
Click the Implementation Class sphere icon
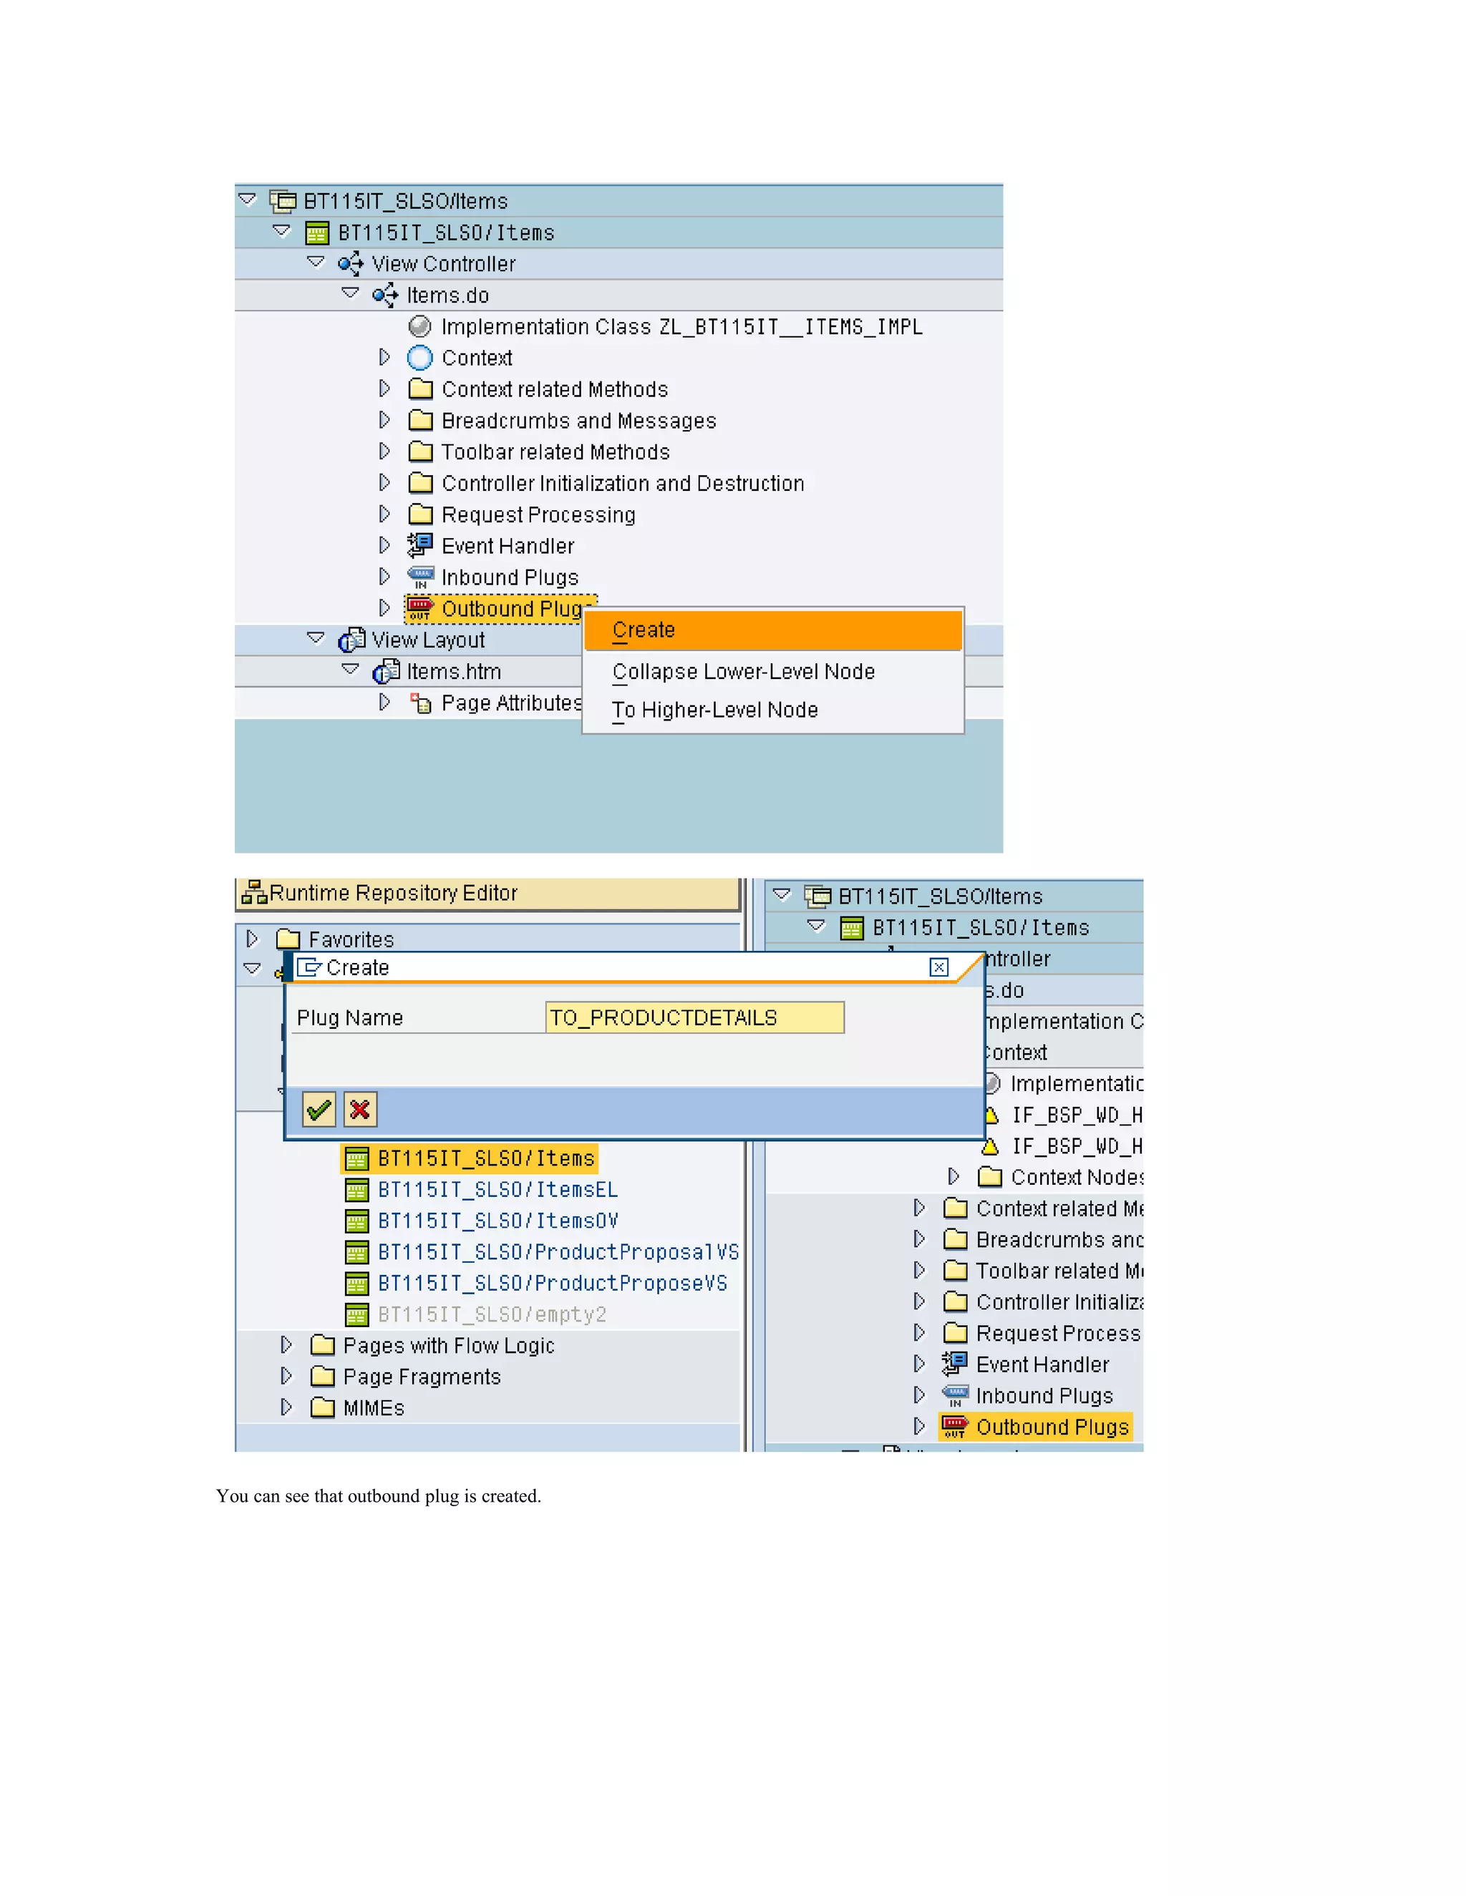pyautogui.click(x=419, y=326)
